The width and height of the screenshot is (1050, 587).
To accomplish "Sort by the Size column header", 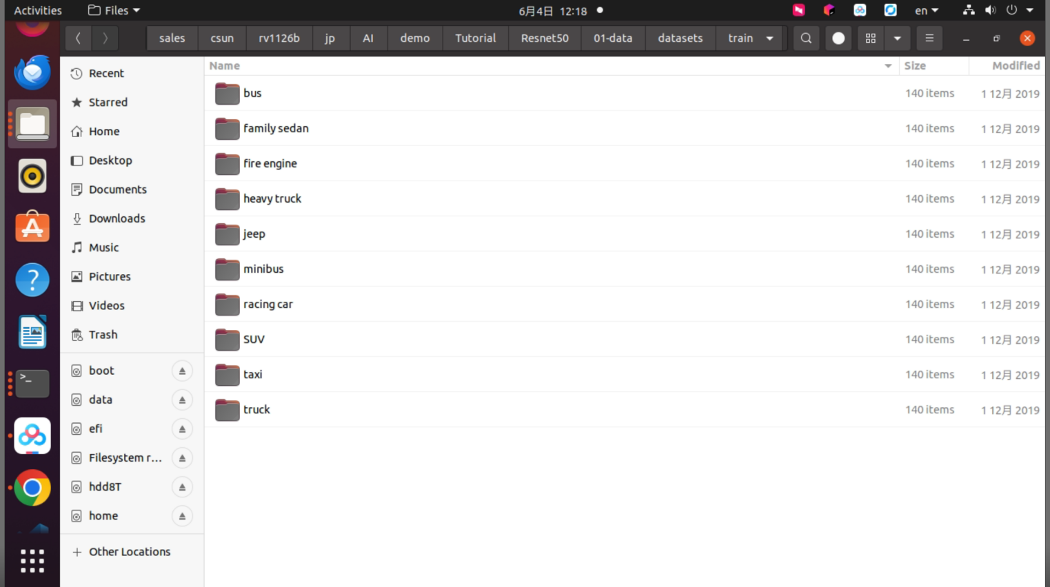I will 933,66.
